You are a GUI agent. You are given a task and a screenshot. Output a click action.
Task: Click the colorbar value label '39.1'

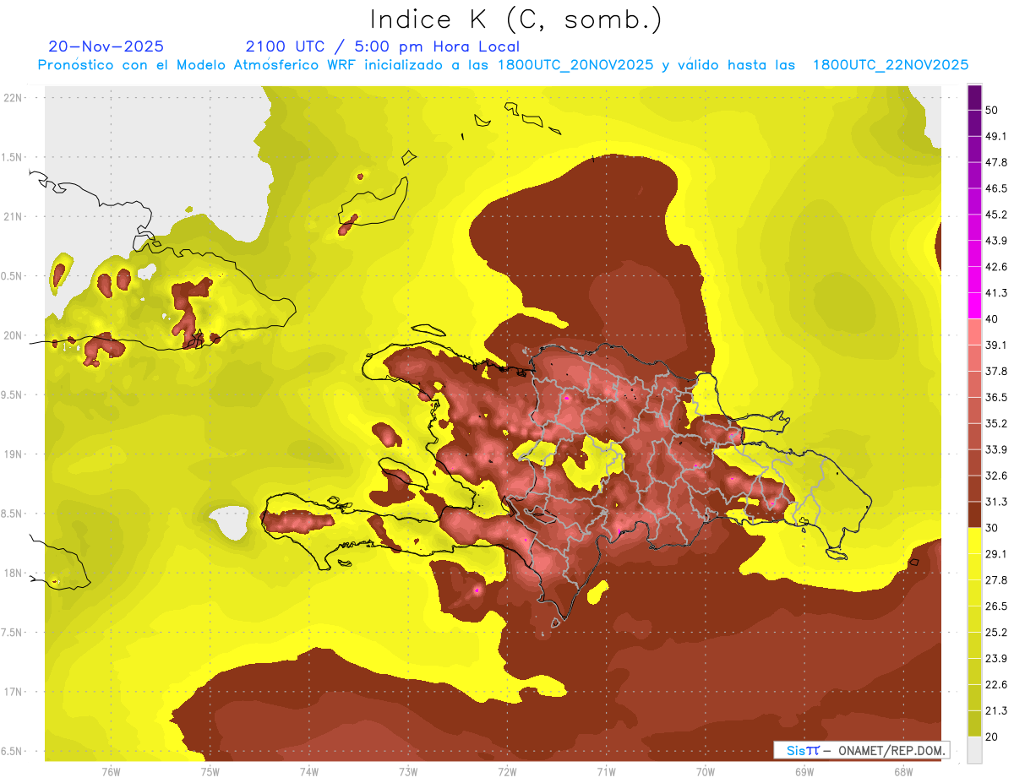tap(996, 345)
